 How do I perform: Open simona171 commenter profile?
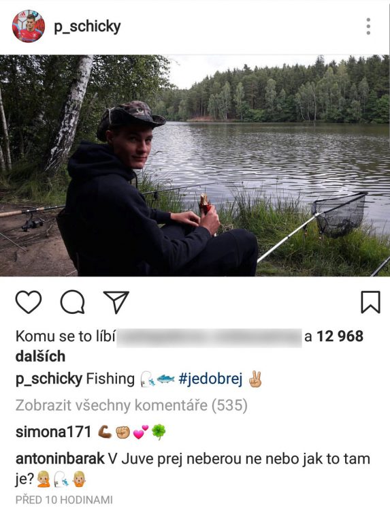pyautogui.click(x=53, y=432)
